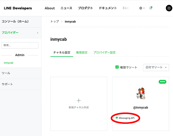Click the Admin badge on channel card

[x=162, y=82]
